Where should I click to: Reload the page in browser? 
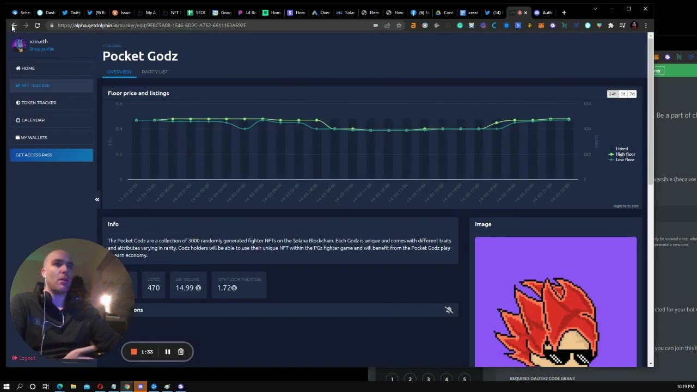[37, 26]
